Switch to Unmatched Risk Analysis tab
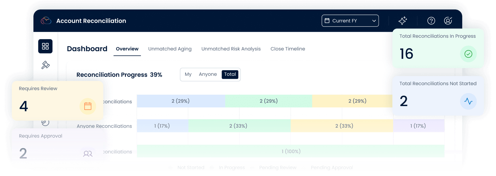The image size is (496, 176). pos(231,49)
